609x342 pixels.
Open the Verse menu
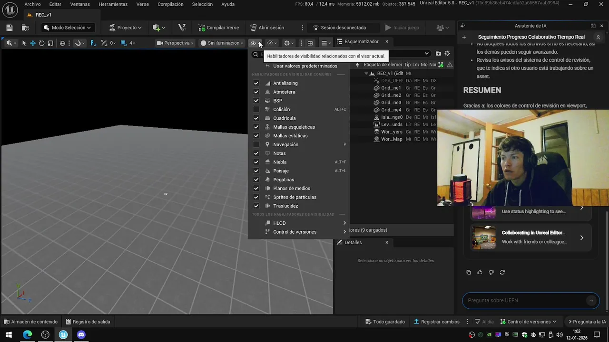tap(142, 4)
